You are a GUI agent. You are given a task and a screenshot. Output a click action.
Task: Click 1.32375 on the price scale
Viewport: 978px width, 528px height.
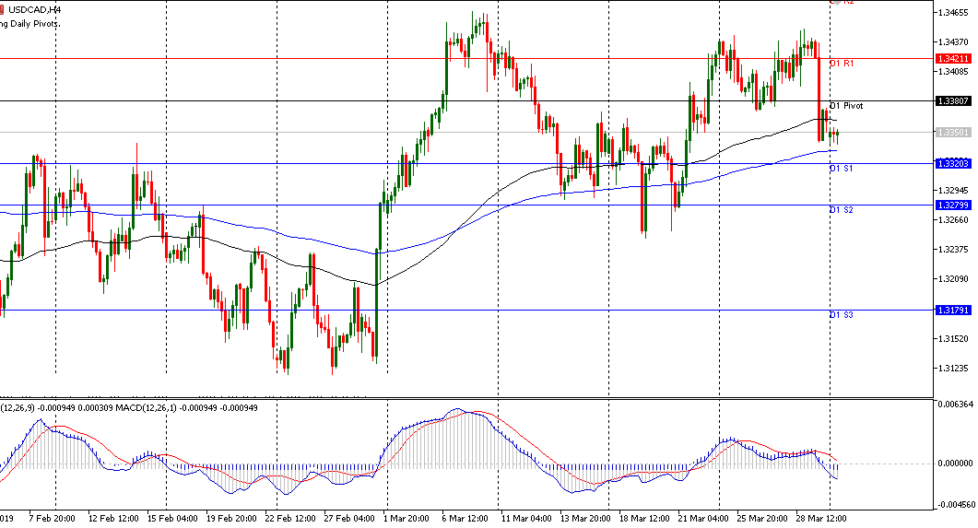953,250
